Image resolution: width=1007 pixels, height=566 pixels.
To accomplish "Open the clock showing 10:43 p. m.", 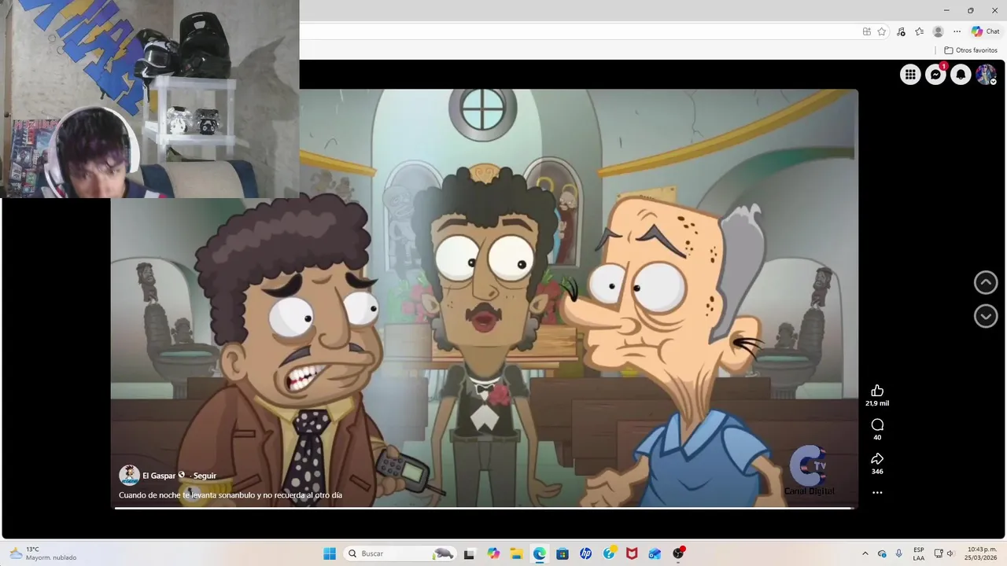I will (x=982, y=553).
